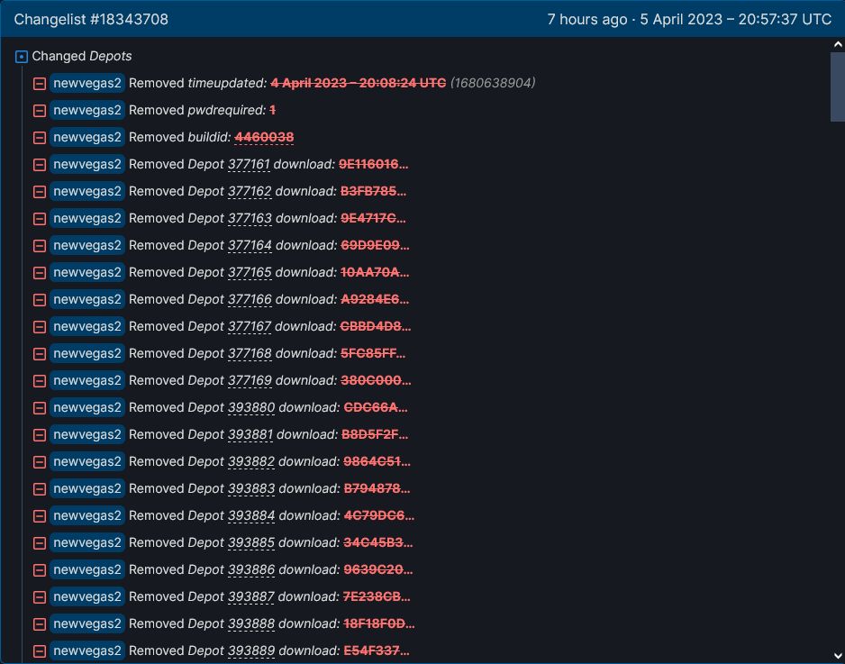Click minus icon on Depot 377168 row
The image size is (845, 664).
click(40, 353)
